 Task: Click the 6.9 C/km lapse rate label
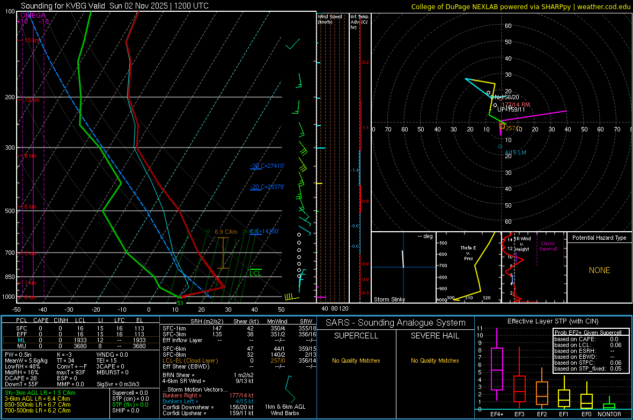(x=226, y=232)
